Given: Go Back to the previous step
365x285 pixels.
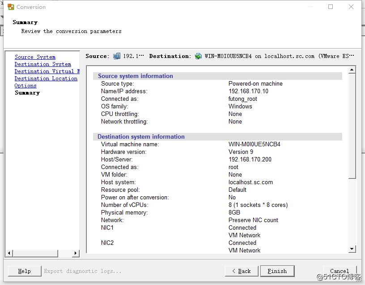Looking at the screenshot, I should (x=242, y=271).
